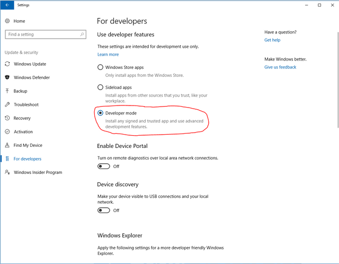The height and width of the screenshot is (264, 339).
Task: Click the Backup upload arrow icon
Action: click(x=7, y=91)
